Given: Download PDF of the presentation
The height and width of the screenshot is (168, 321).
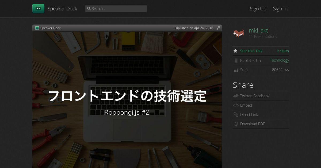Looking at the screenshot, I should 253,124.
